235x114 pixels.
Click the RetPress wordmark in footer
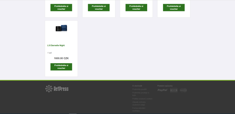pos(61,89)
